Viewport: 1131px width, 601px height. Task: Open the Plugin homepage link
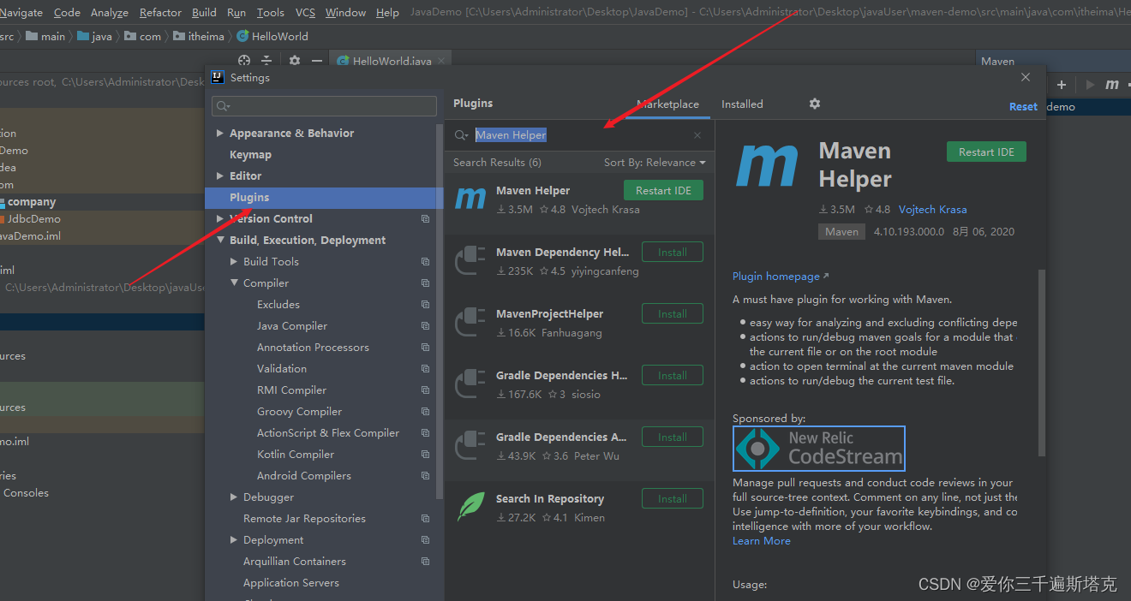coord(774,276)
